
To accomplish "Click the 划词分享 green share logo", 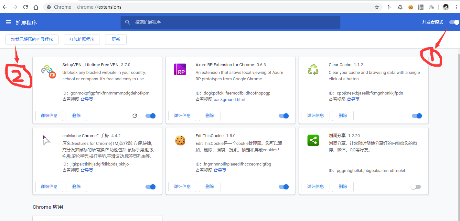I will pyautogui.click(x=313, y=140).
